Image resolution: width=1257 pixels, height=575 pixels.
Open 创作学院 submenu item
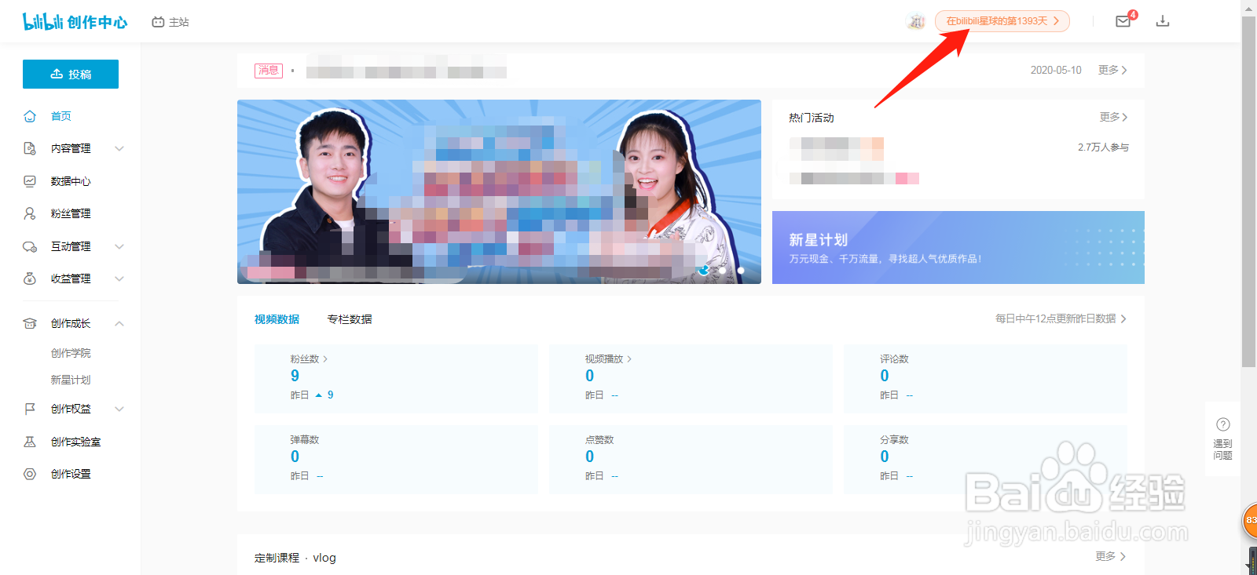[71, 353]
